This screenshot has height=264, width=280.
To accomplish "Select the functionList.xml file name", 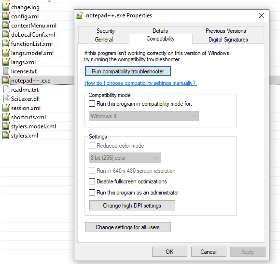I will pos(32,44).
